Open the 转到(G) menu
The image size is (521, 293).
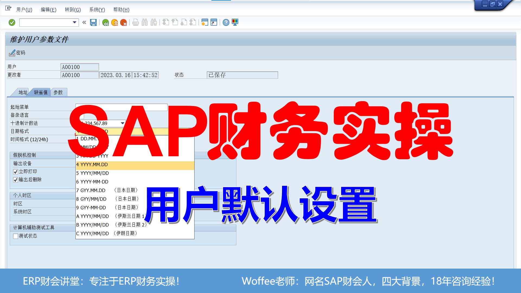(73, 10)
